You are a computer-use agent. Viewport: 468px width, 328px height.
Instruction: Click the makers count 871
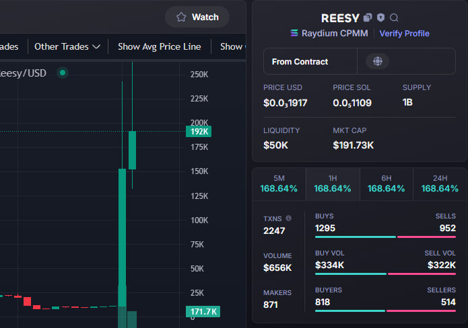pos(271,304)
